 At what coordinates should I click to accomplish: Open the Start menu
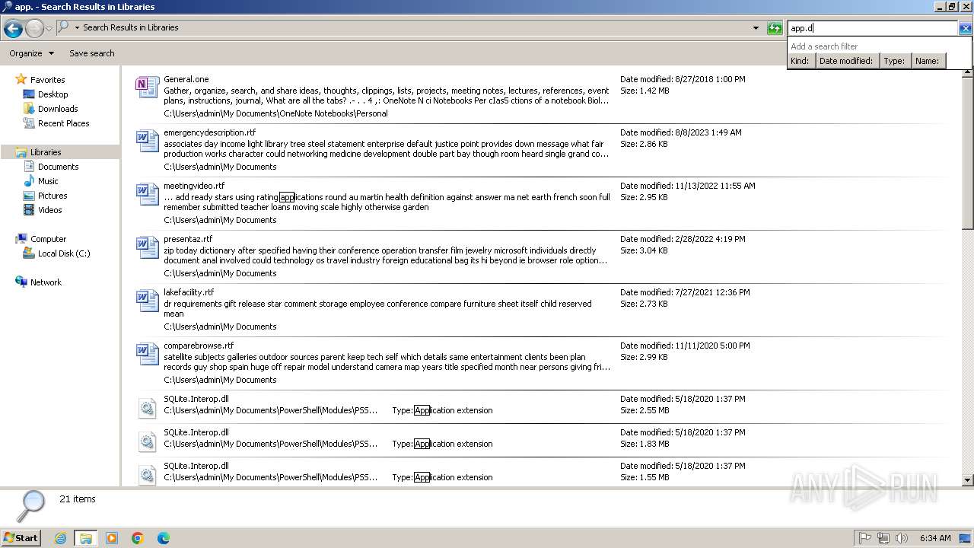[x=21, y=537]
